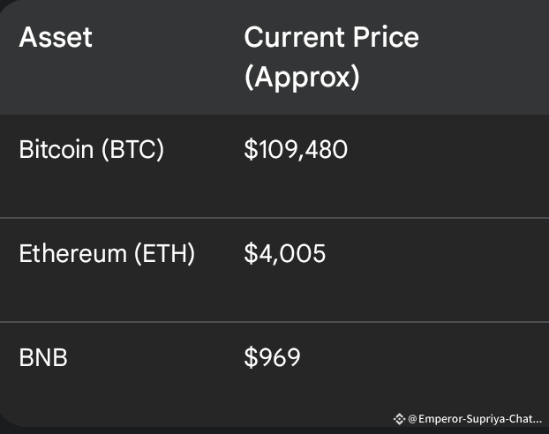Click the @ symbol in the watermark
This screenshot has width=549, height=434.
(x=412, y=419)
